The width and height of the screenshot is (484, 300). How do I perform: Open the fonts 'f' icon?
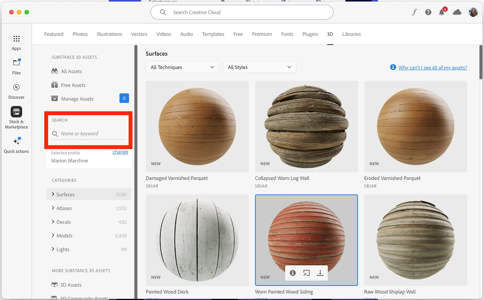coord(415,12)
